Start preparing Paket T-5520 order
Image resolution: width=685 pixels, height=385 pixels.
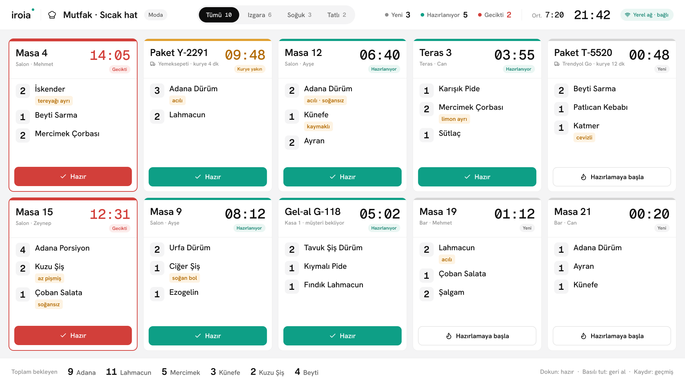click(x=612, y=177)
